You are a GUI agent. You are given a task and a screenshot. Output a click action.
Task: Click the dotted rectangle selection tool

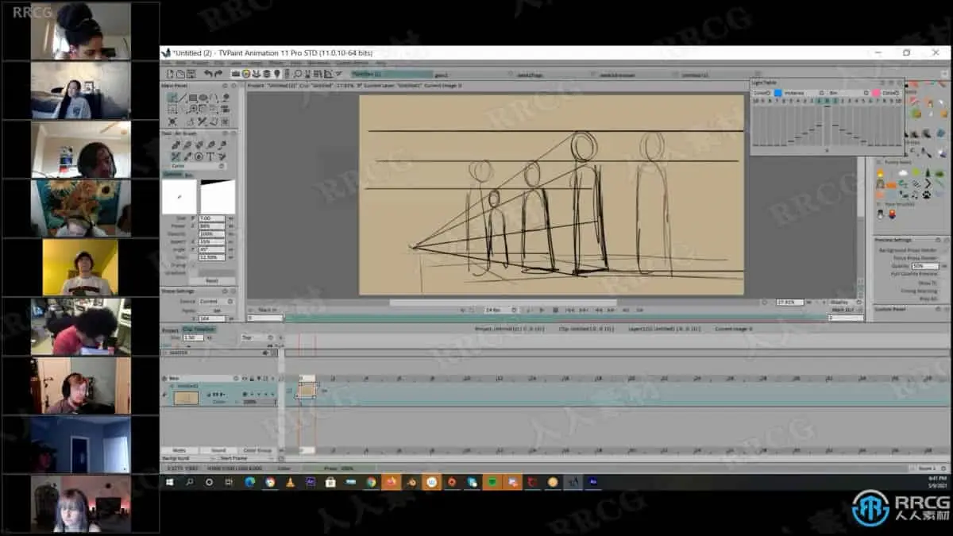[172, 109]
